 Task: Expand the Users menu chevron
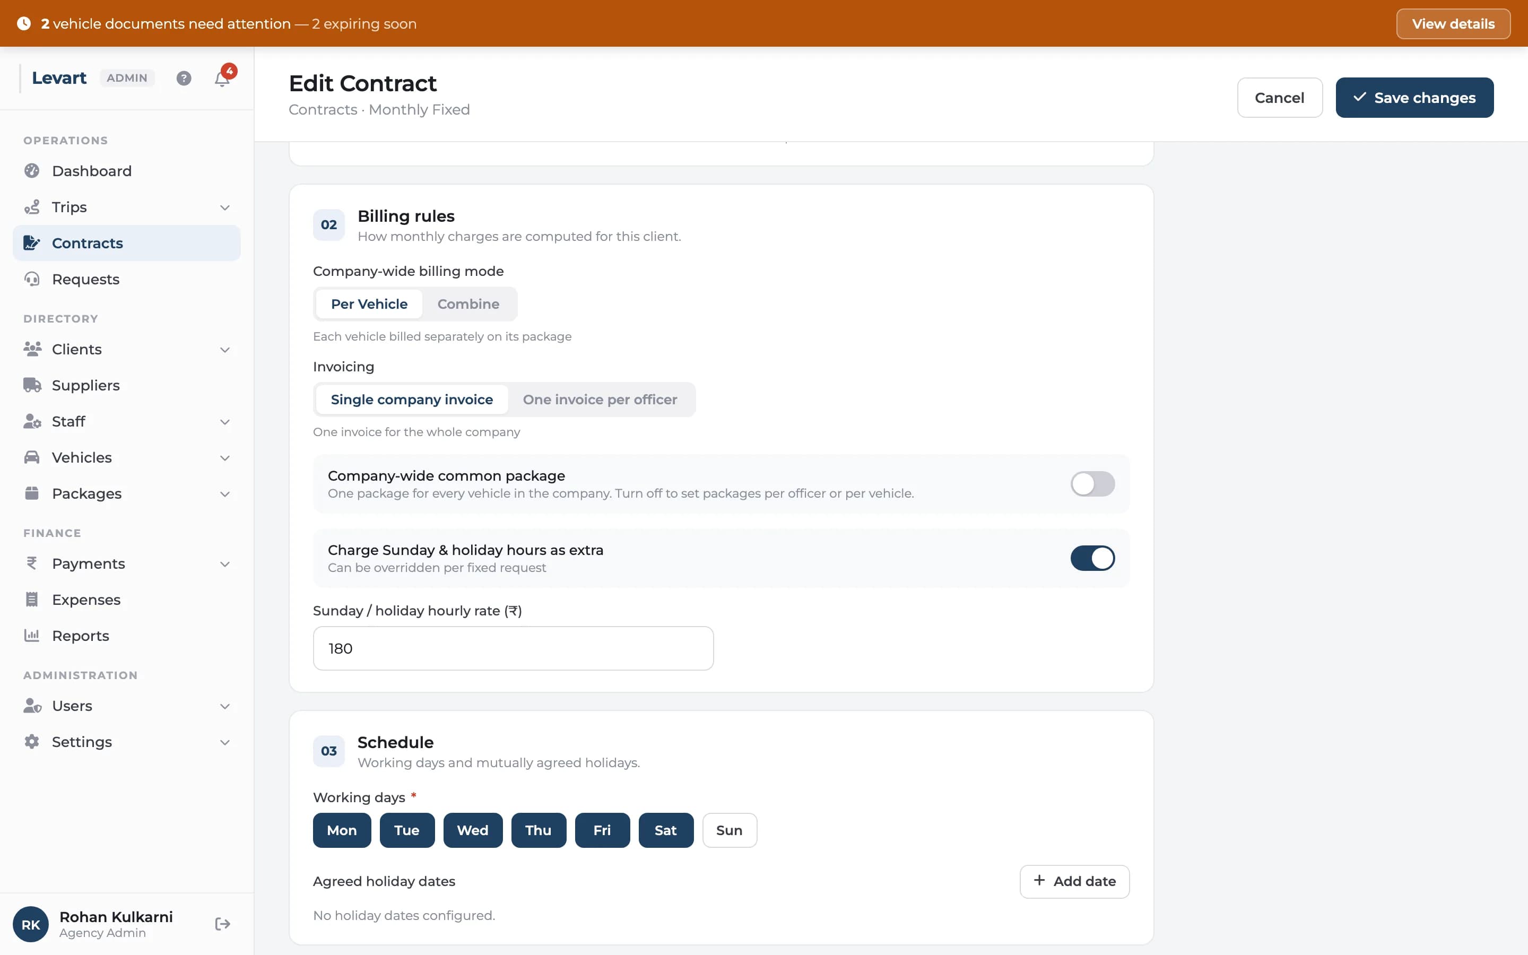[225, 706]
